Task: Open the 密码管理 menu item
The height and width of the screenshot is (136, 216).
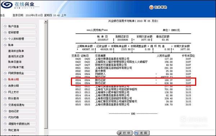Action: pos(19,33)
